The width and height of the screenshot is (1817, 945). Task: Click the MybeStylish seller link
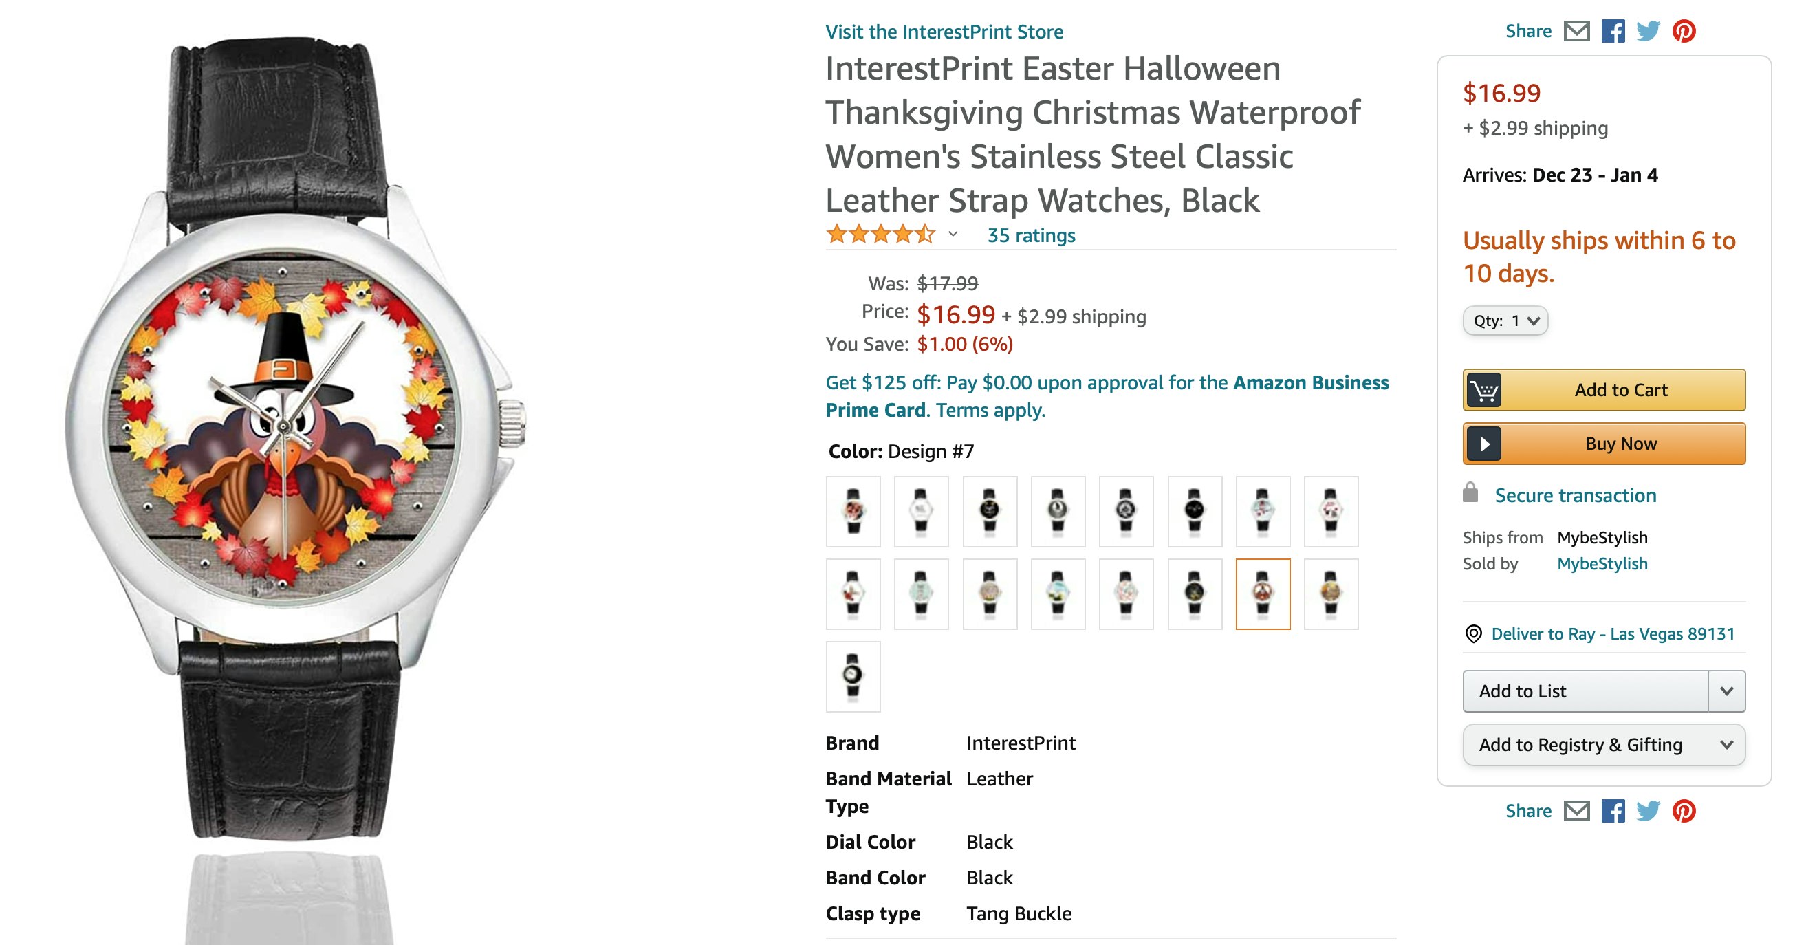pyautogui.click(x=1602, y=564)
